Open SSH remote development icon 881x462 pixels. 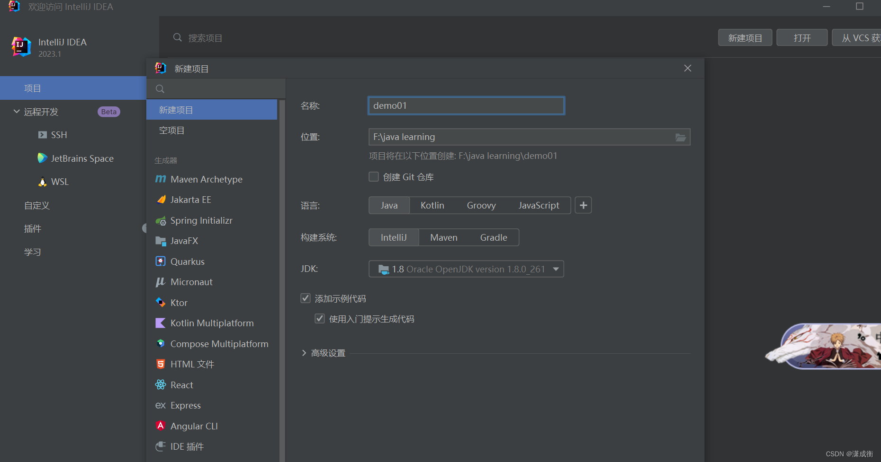click(x=42, y=135)
